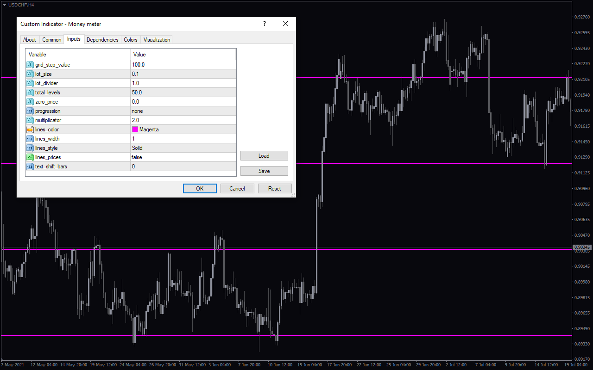Edit the multiplicator value 2.0
Image resolution: width=593 pixels, height=370 pixels.
coord(183,120)
